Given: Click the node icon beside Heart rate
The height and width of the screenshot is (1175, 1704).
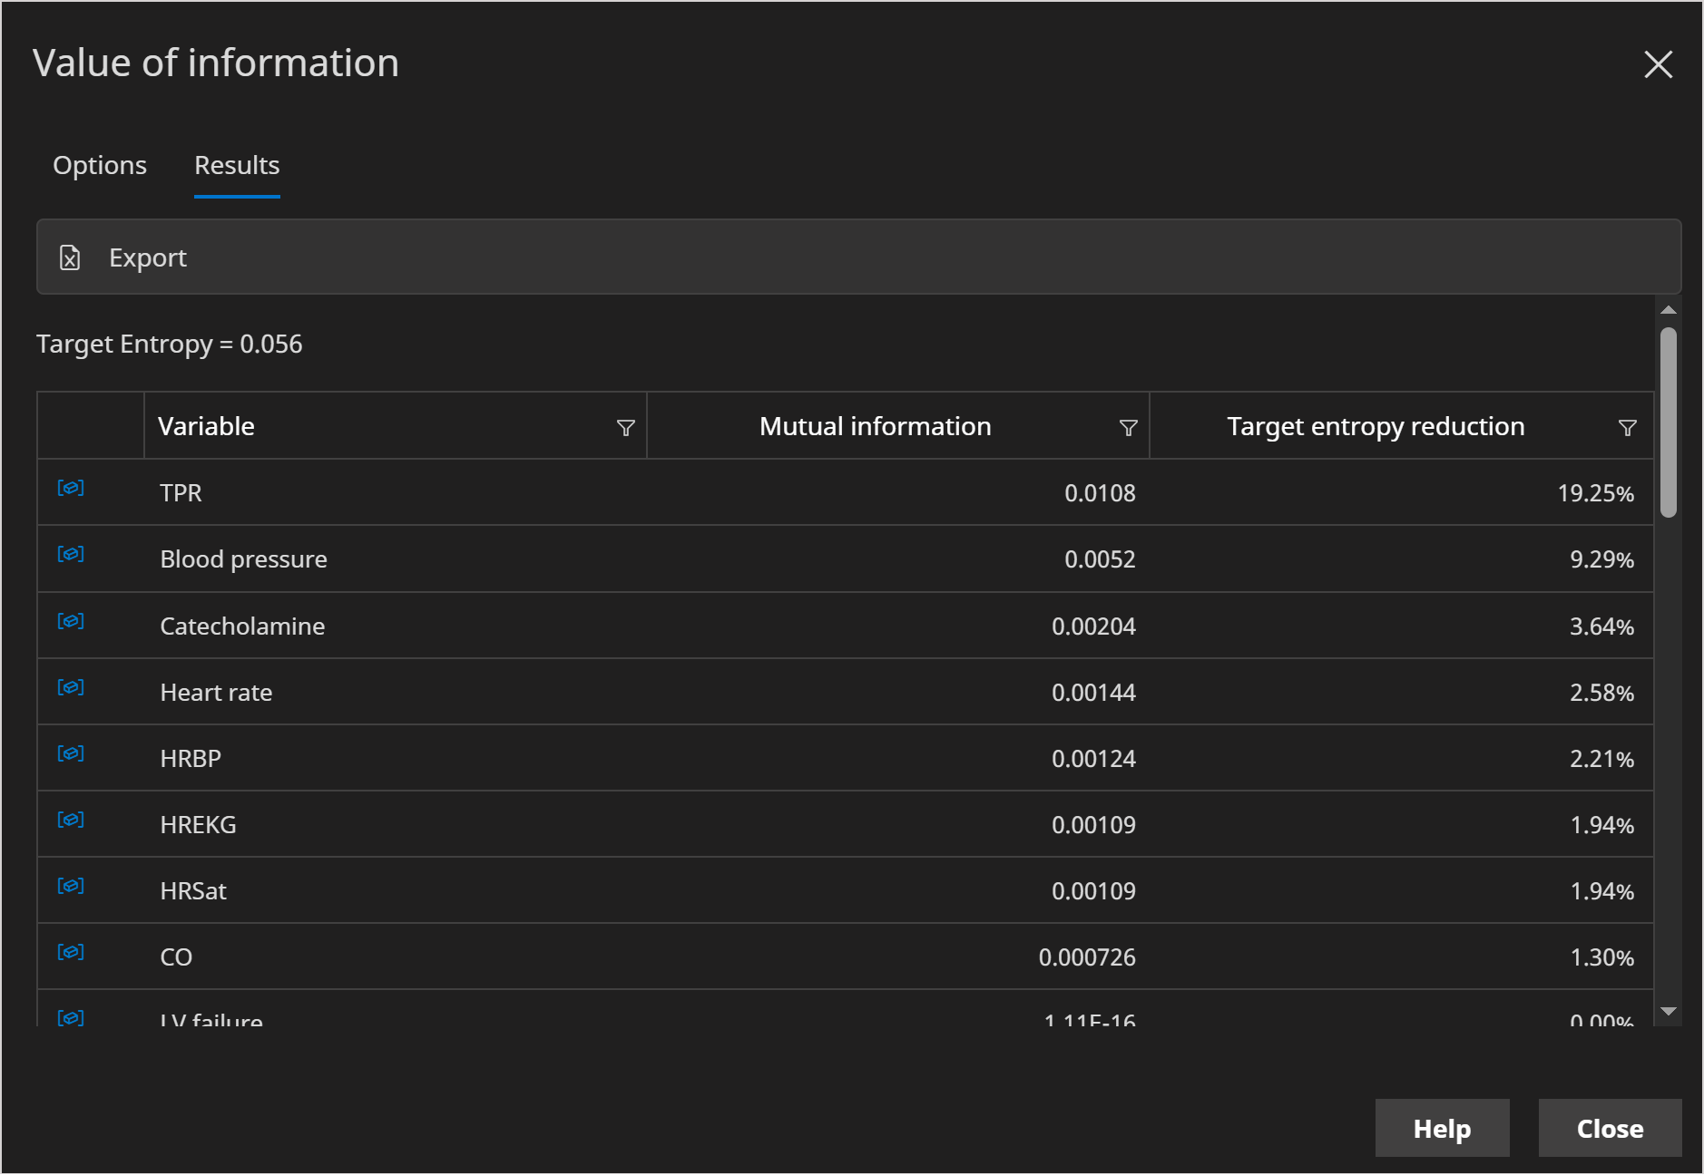Looking at the screenshot, I should click(71, 688).
